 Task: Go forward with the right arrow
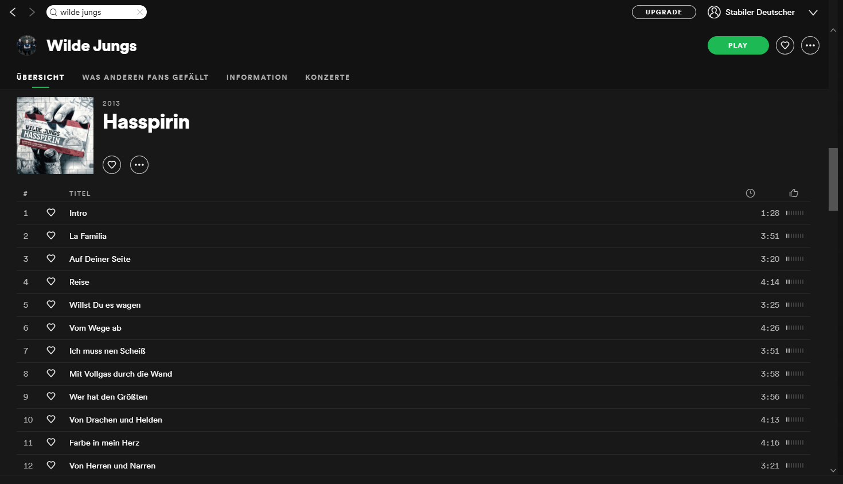pos(32,12)
